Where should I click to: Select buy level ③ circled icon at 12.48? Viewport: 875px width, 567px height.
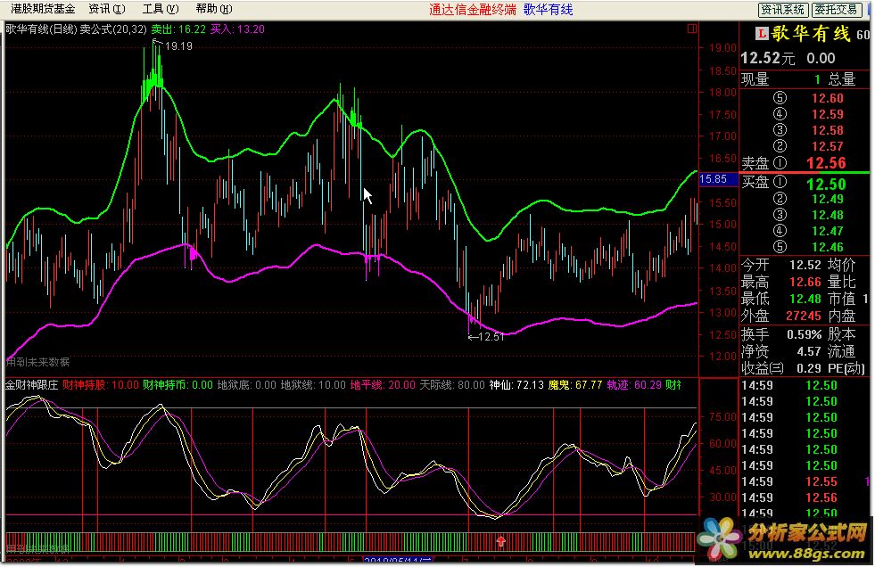tap(780, 215)
